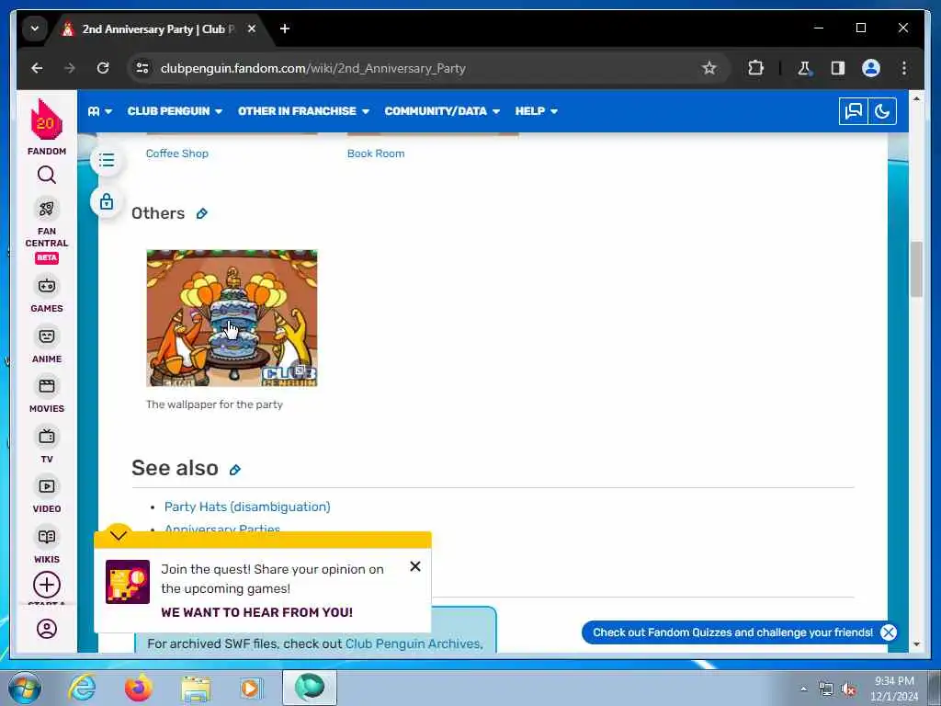
Task: Click the scrollbar up arrow
Action: (916, 98)
